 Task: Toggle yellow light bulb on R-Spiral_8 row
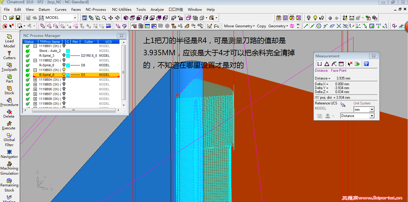64,75
